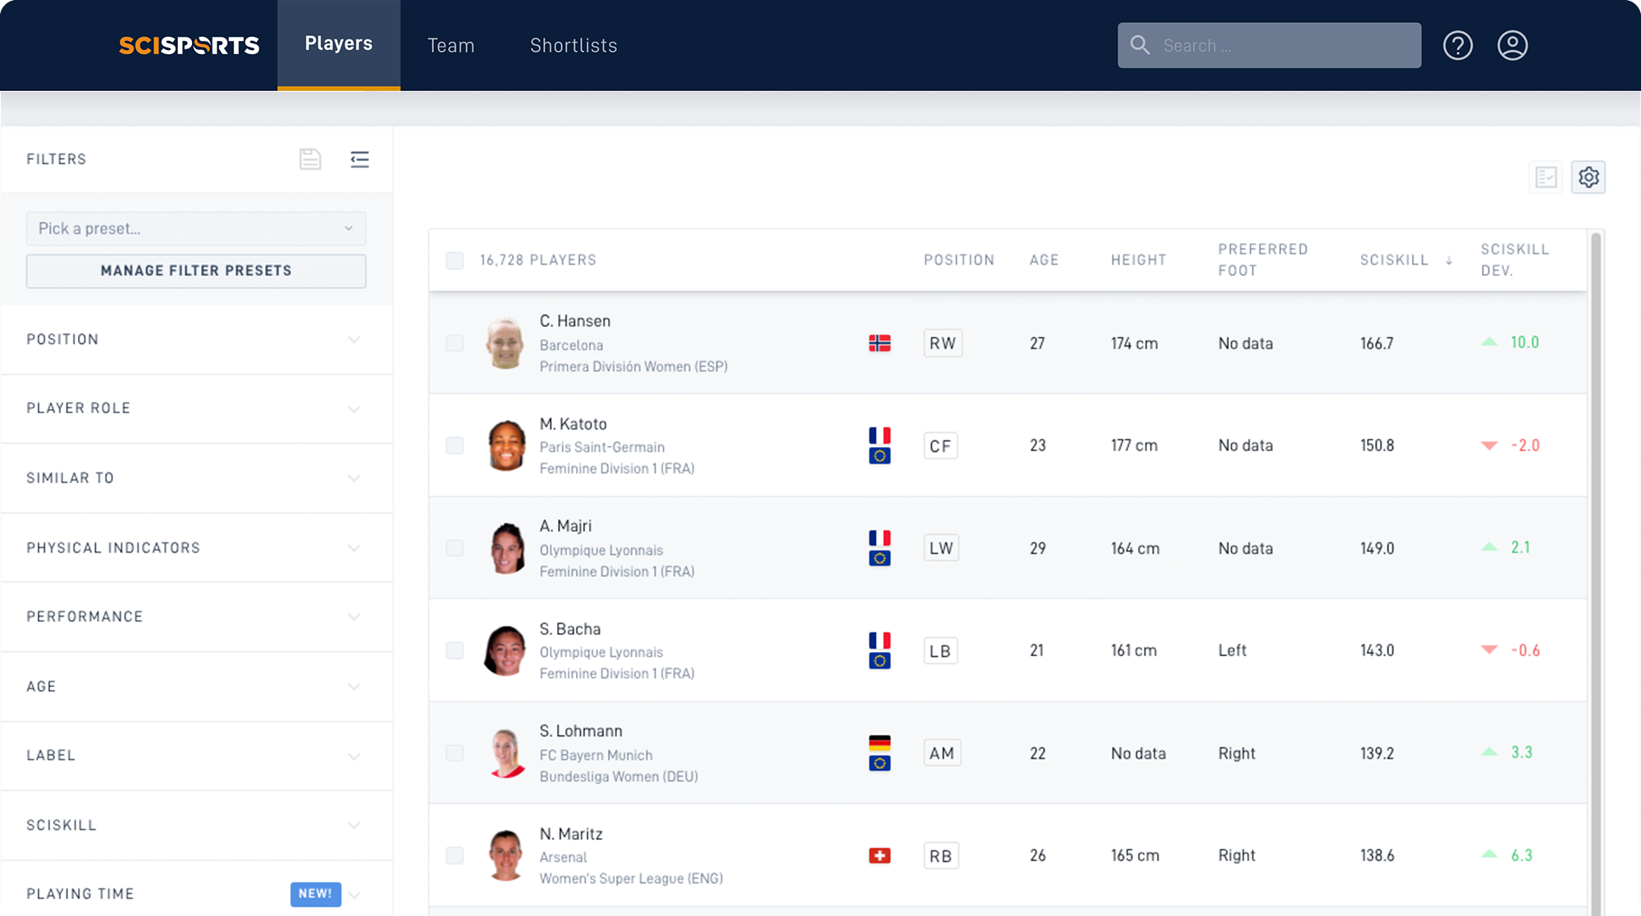Open the S. Bacha player profile
The image size is (1641, 916).
point(570,629)
